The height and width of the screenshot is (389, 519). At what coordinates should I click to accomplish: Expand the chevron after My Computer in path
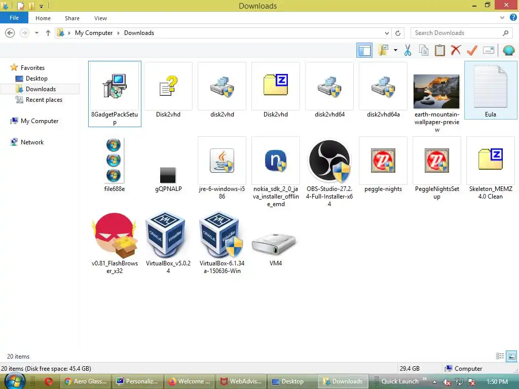point(119,33)
